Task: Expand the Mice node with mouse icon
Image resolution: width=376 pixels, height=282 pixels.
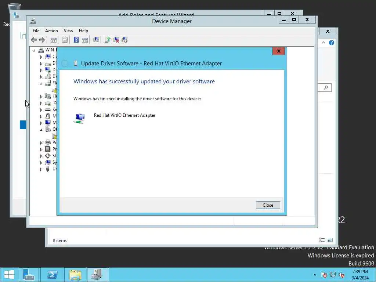Action: point(41,116)
